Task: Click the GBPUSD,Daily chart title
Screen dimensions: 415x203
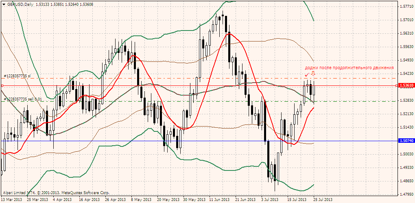Action: tap(20, 4)
